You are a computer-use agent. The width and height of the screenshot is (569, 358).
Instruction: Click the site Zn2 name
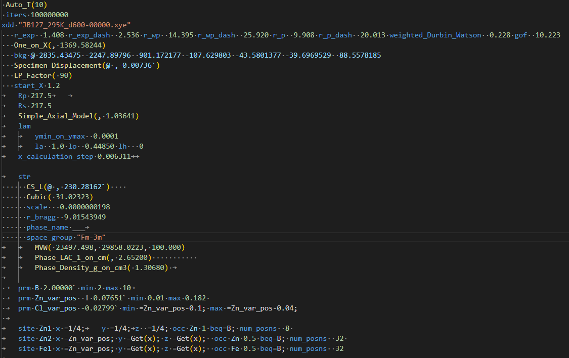[45, 339]
